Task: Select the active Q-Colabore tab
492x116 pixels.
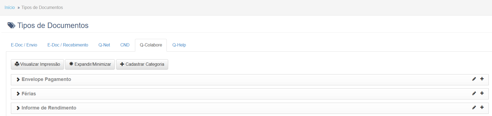Action: (x=151, y=45)
